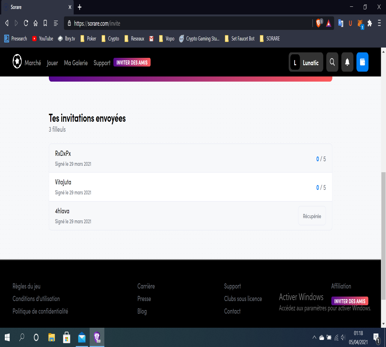Open the reader mode icon
Viewport: 386px width, 347px height.
56,23
